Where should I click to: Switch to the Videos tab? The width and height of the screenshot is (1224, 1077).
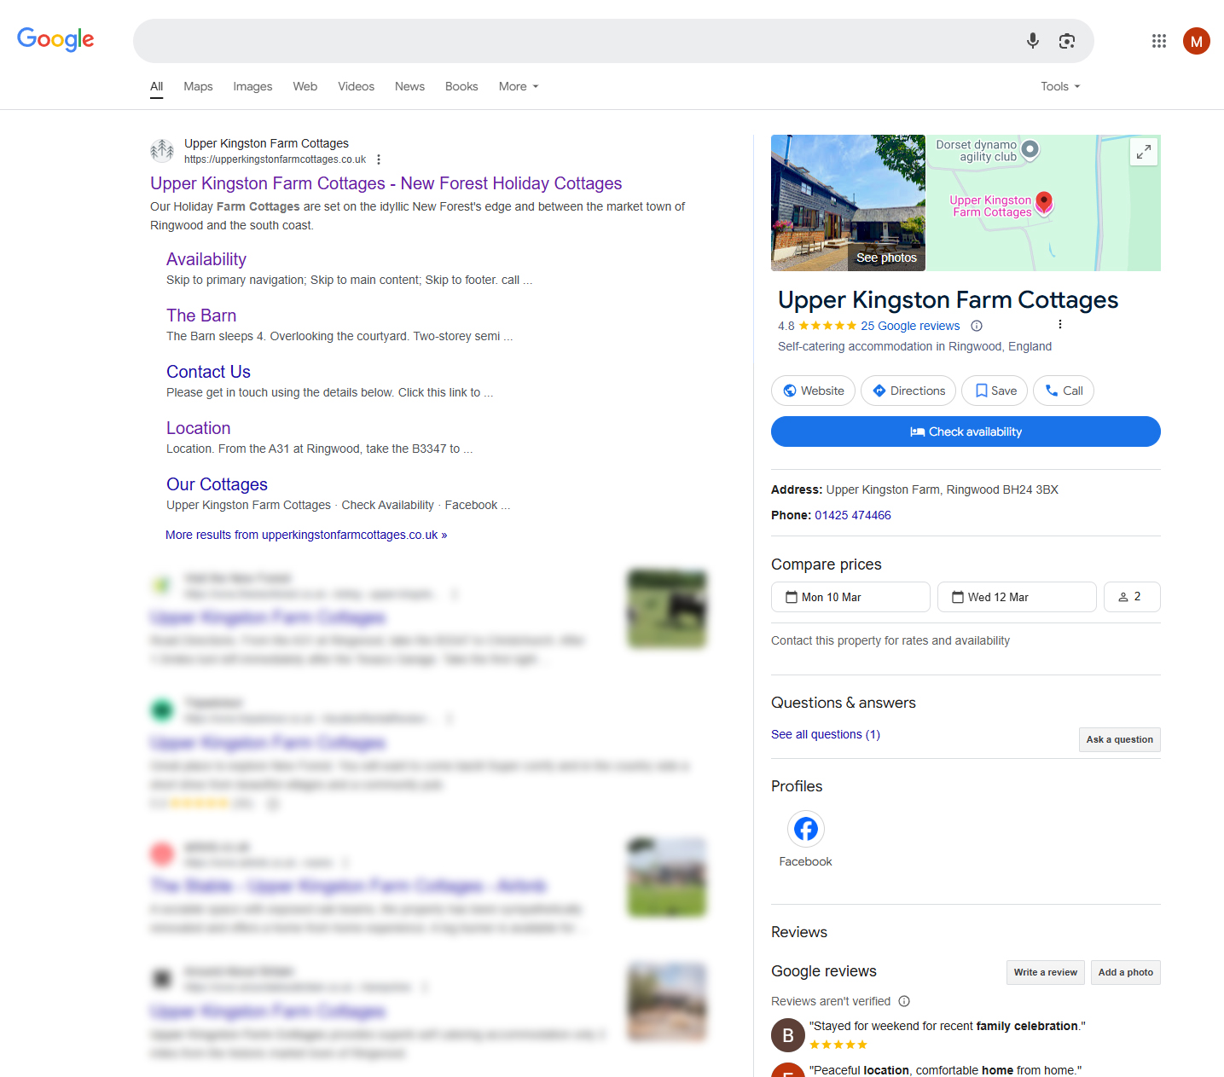356,86
